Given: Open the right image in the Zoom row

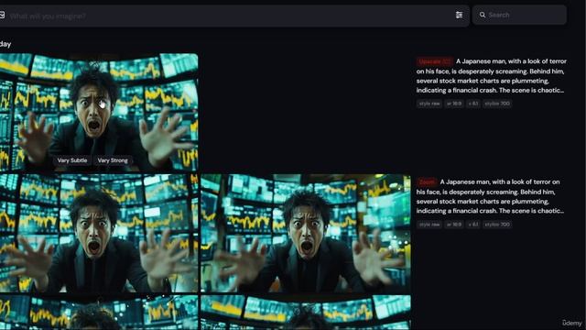Looking at the screenshot, I should click(306, 233).
